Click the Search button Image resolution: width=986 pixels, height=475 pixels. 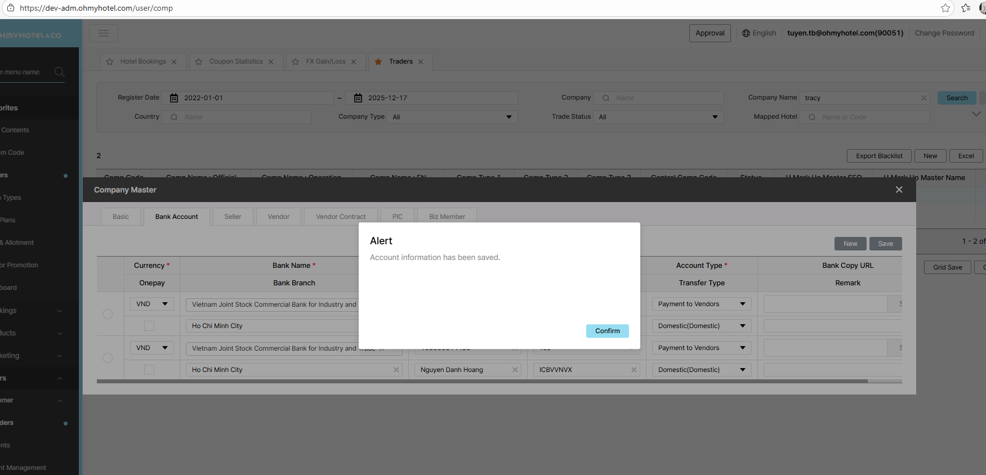coord(957,98)
